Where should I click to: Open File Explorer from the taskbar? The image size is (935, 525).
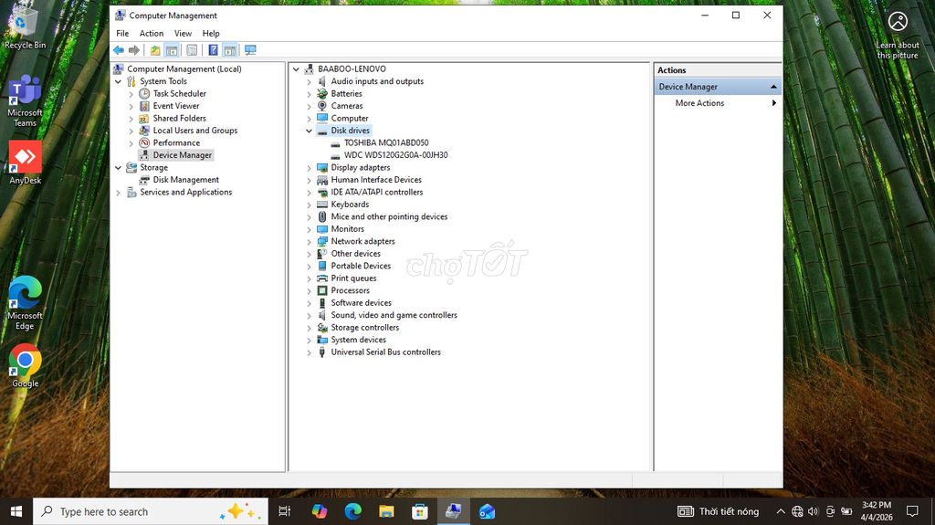click(386, 511)
